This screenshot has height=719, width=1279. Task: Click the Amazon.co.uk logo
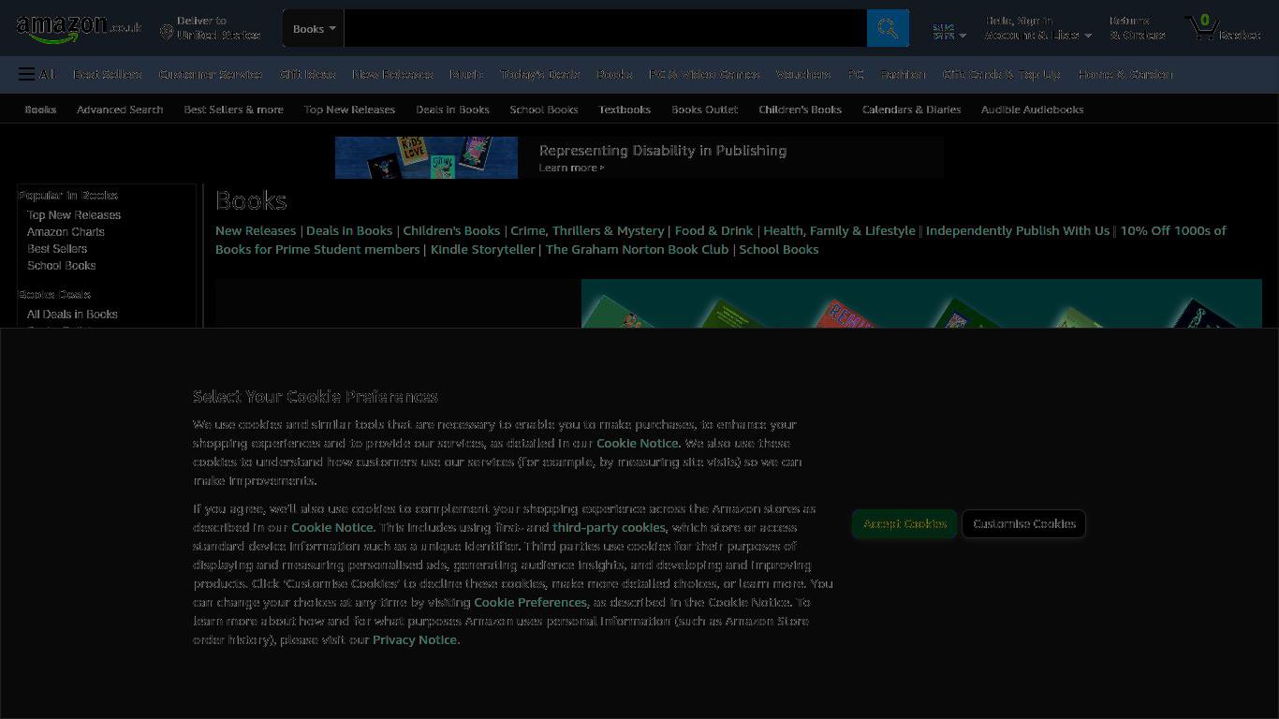click(x=79, y=28)
